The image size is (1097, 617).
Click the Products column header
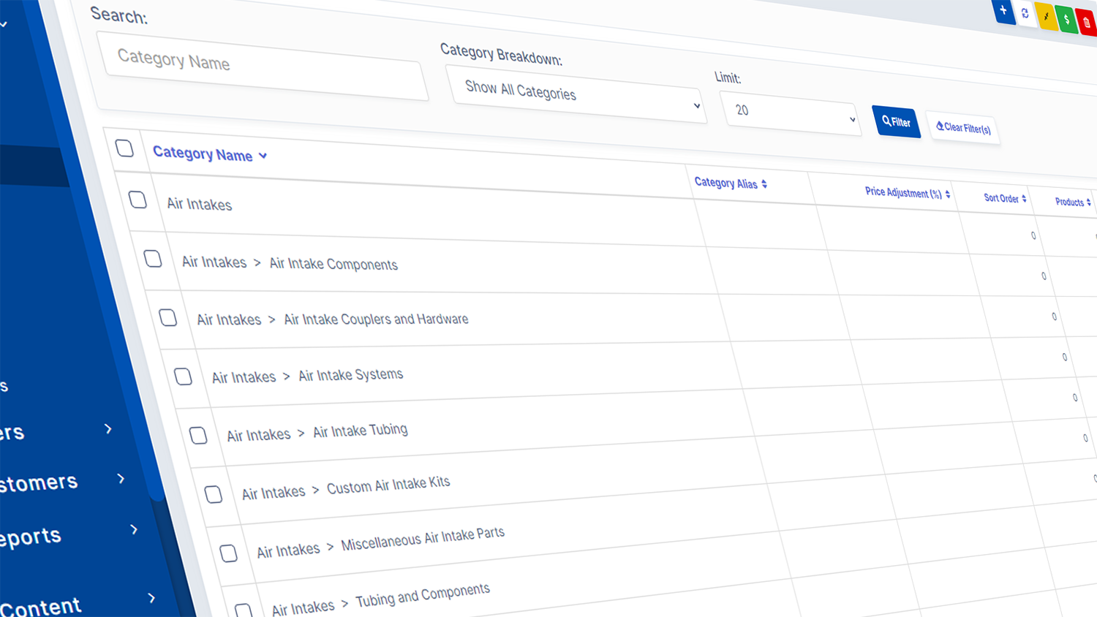[1069, 202]
